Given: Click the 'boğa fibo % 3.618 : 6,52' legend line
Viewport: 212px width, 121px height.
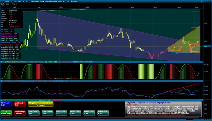Looking at the screenshot, I should (x=10, y=58).
